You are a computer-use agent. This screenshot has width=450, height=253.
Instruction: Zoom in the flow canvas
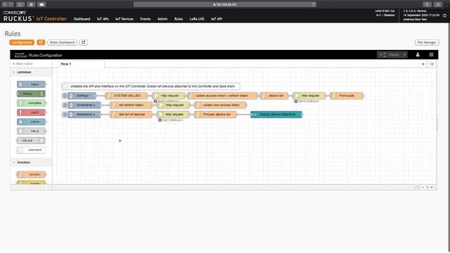tap(432, 188)
